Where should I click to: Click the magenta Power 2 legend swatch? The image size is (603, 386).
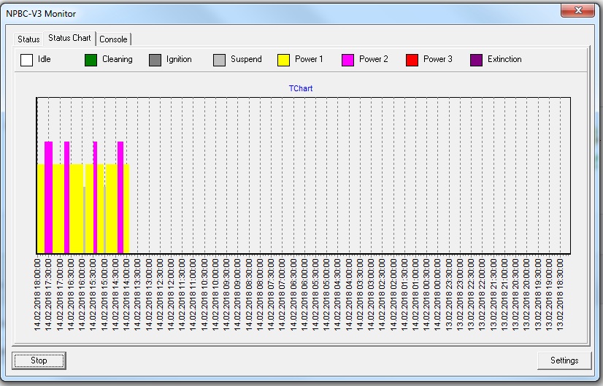(347, 60)
